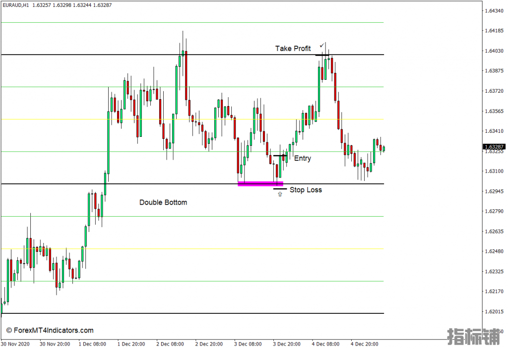This screenshot has width=508, height=349.
Task: Click the up arrow below Stop Loss
Action: [280, 194]
